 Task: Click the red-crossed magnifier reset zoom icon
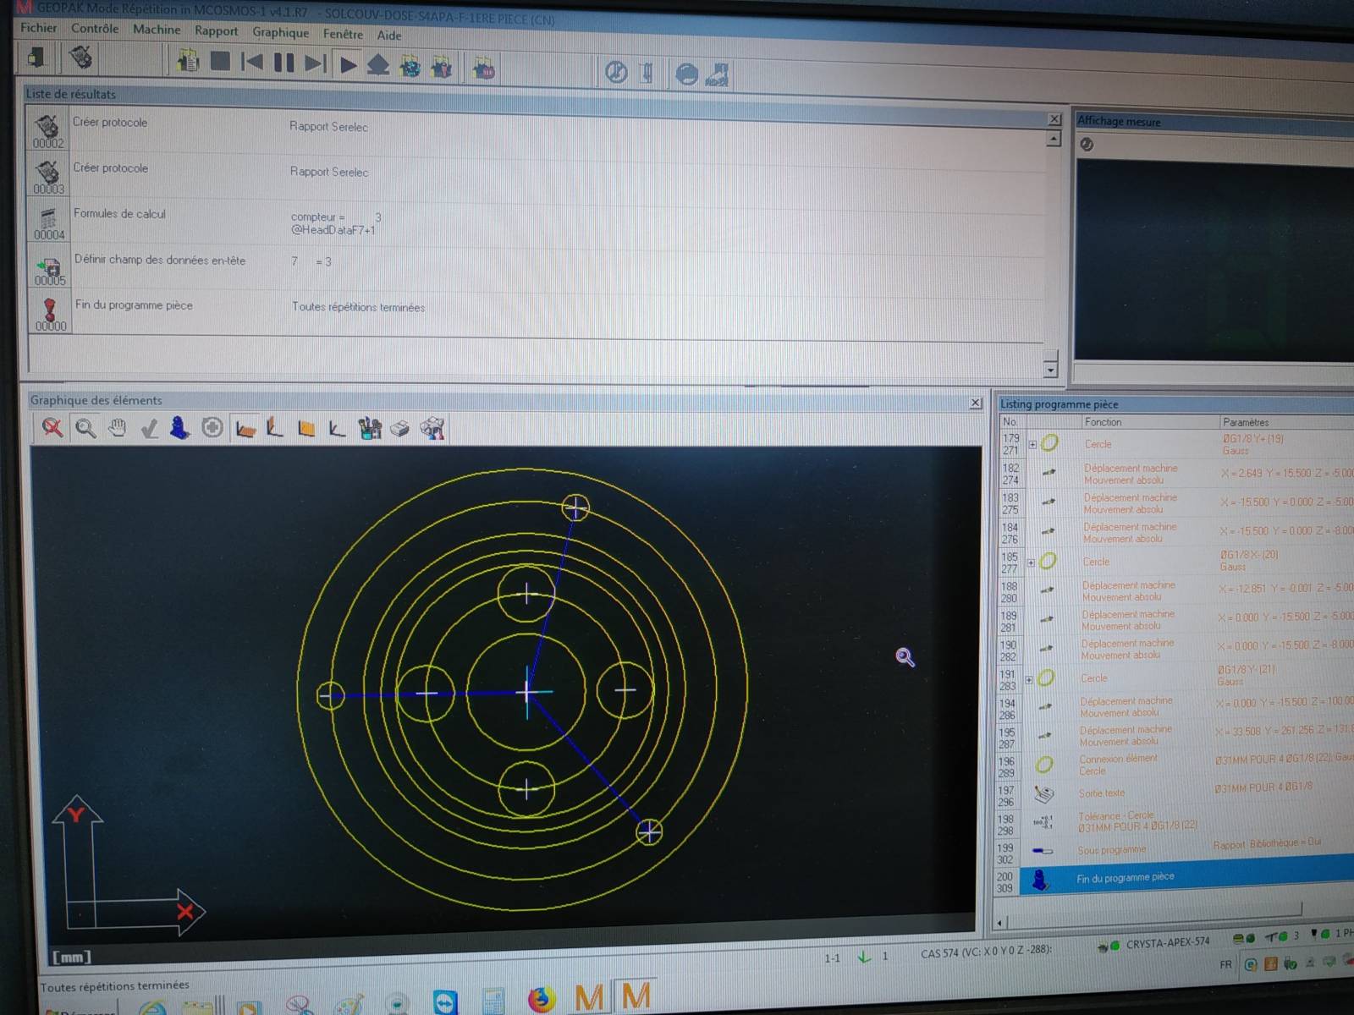point(52,428)
